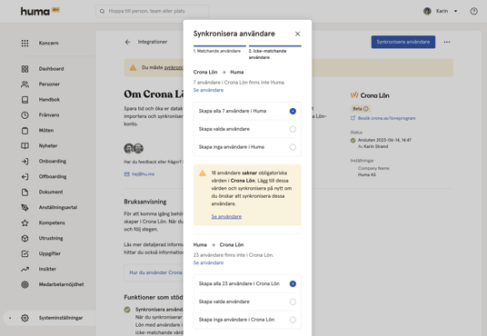Open the Koncern menu item
Screen dimensions: 487x336
point(48,43)
